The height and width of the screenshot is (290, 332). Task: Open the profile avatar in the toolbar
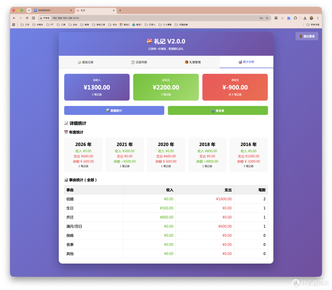click(x=311, y=18)
